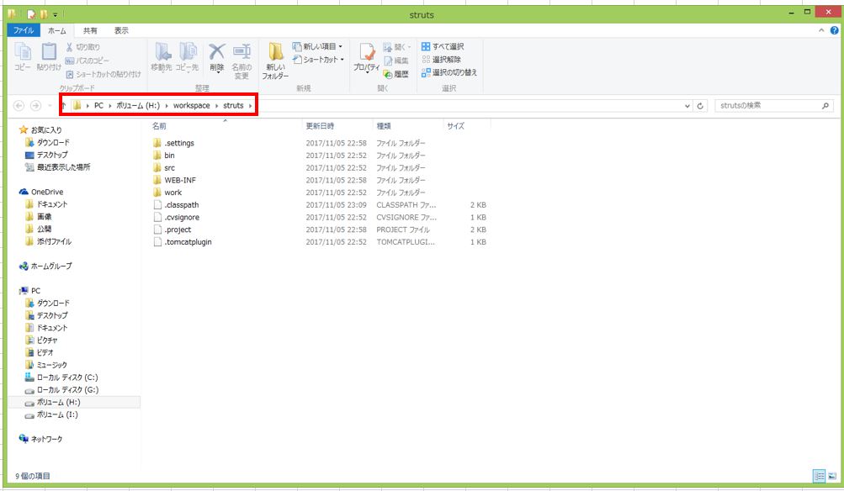Viewport: 844px width, 491px height.
Task: Go up one folder level arrow
Action: click(x=63, y=106)
